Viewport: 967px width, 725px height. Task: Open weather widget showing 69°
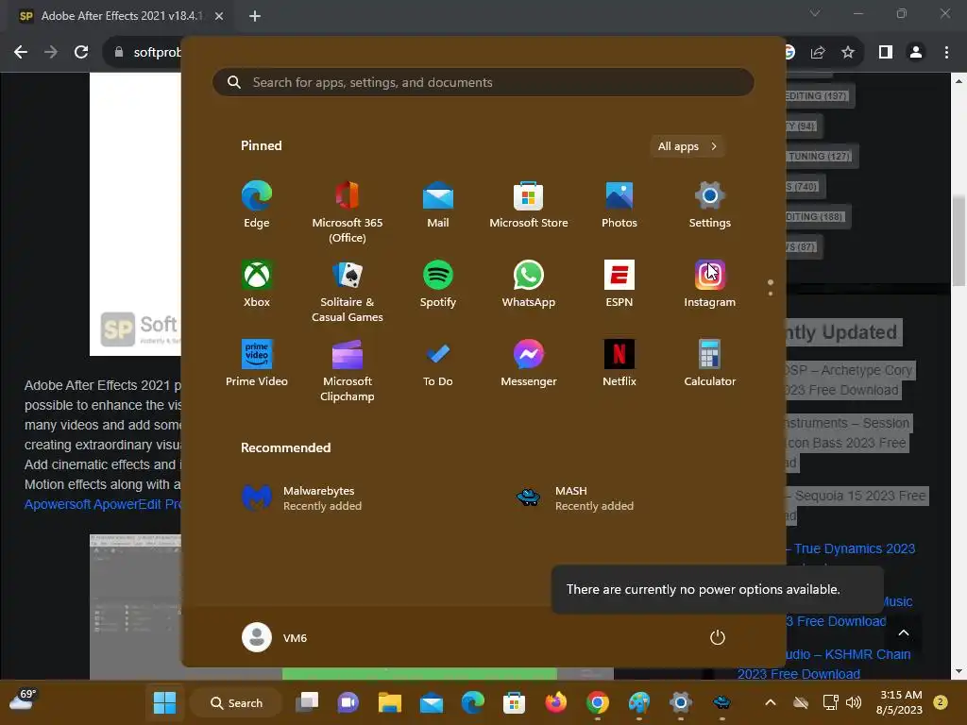tap(23, 700)
